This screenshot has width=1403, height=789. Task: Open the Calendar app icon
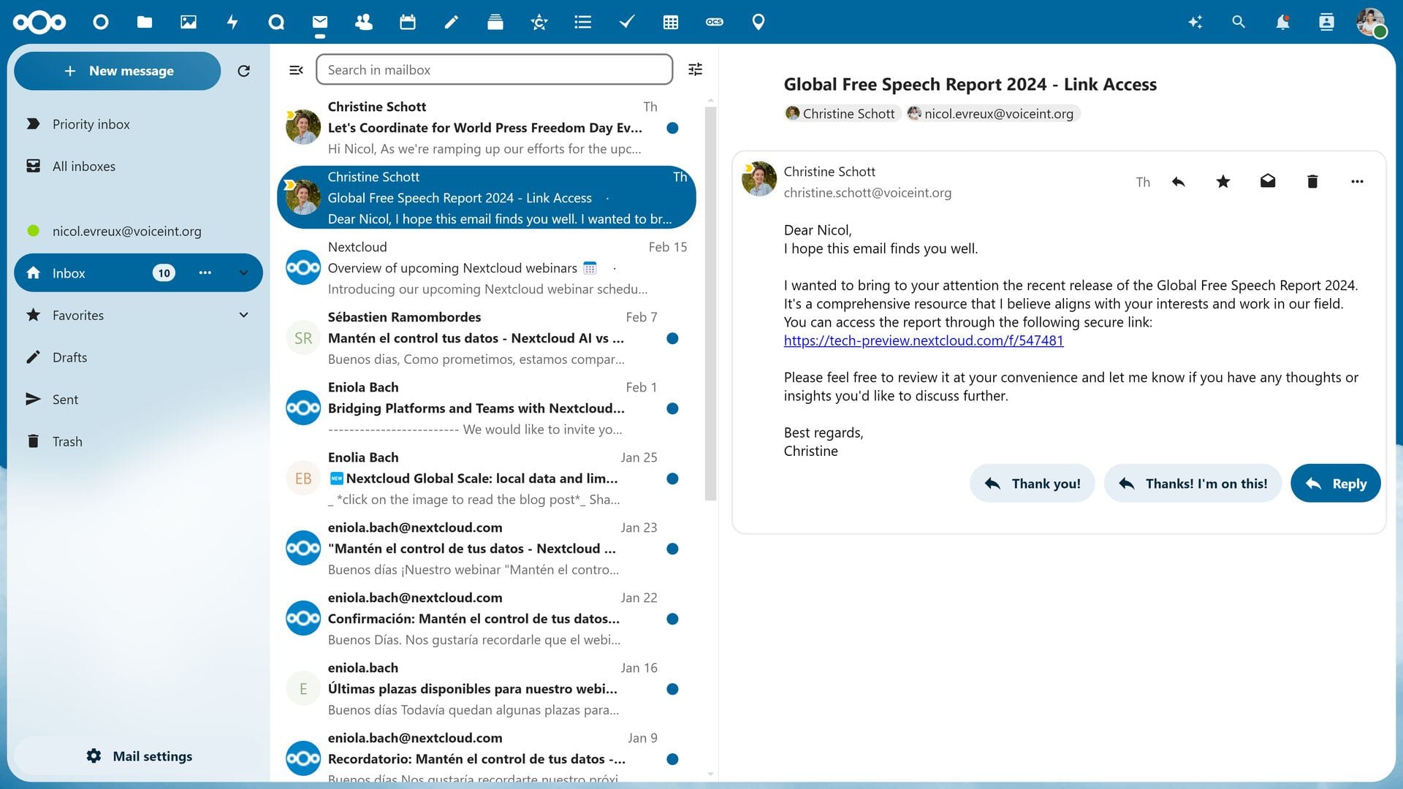tap(408, 22)
